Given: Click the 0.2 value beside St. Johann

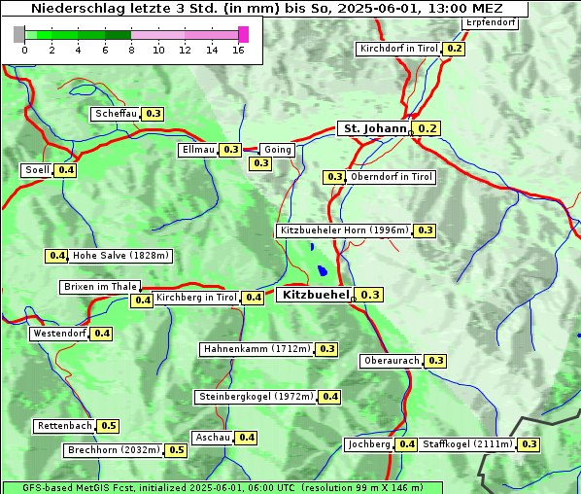Looking at the screenshot, I should (x=427, y=128).
